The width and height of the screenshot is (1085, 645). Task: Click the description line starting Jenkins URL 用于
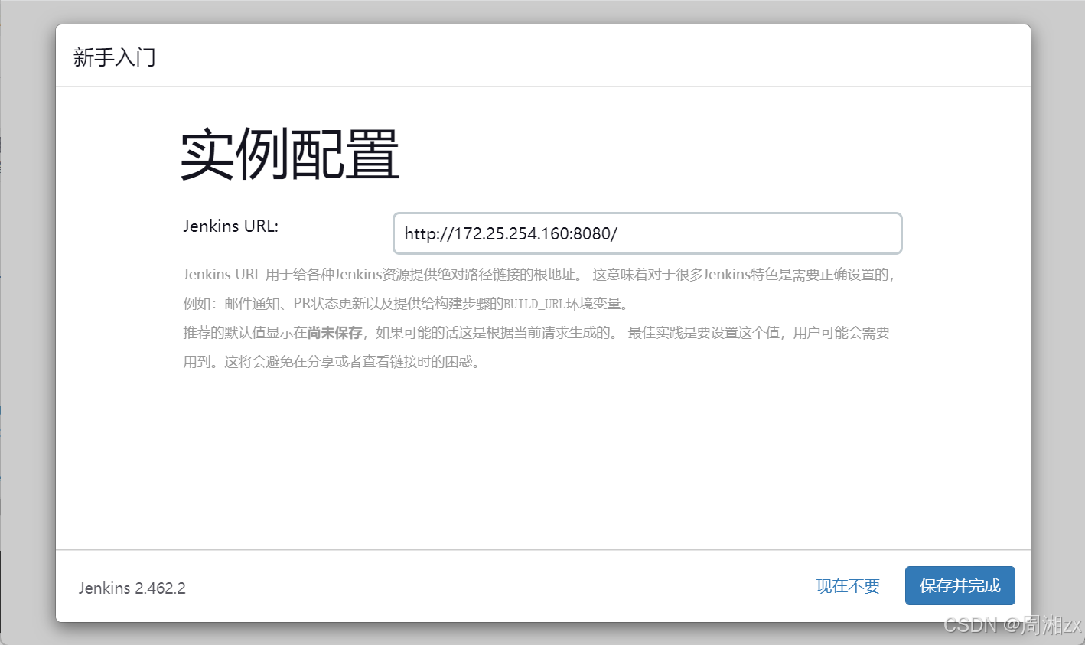pyautogui.click(x=539, y=275)
